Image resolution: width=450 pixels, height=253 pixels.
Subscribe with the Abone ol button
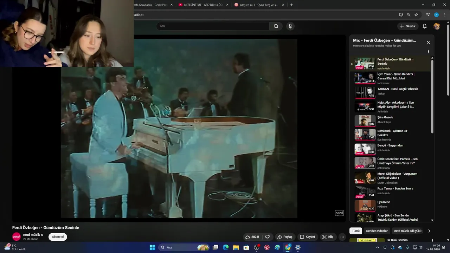coord(58,237)
